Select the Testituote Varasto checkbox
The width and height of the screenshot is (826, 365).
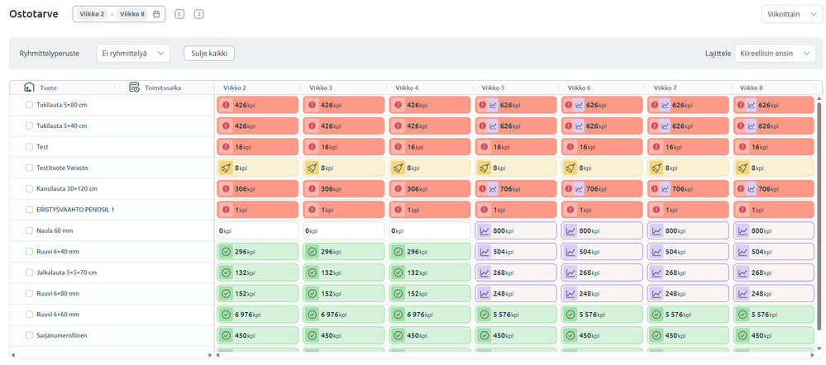point(29,168)
